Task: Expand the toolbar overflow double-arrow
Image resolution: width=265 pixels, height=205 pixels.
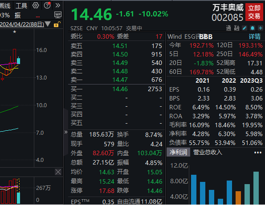Action: 58,5
